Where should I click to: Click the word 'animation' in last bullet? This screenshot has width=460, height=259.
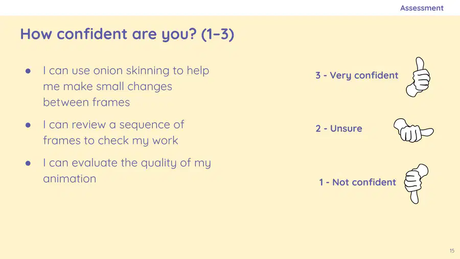(x=70, y=179)
